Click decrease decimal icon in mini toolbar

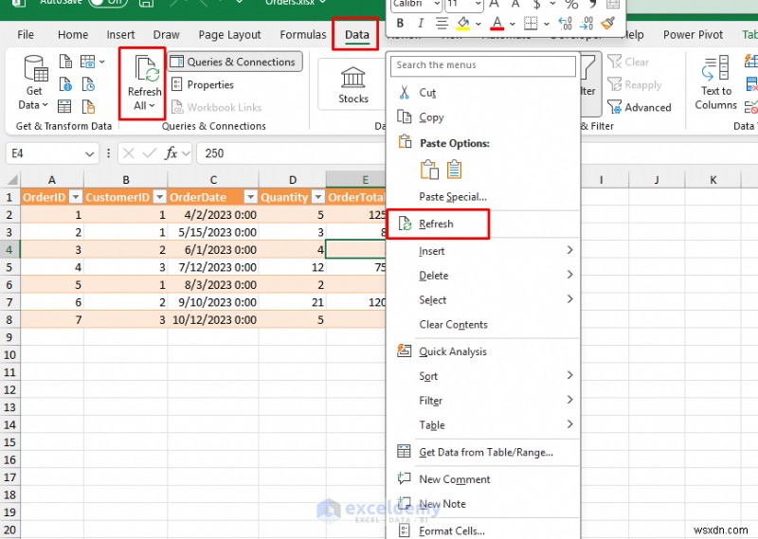click(586, 23)
